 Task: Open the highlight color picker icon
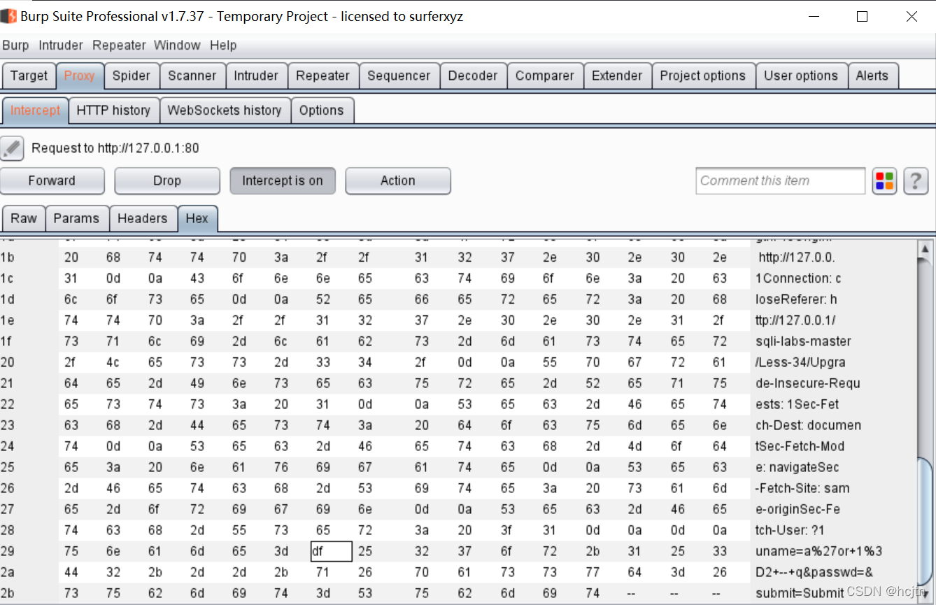click(x=884, y=181)
